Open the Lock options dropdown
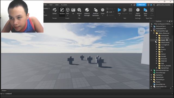Screen dimensions: 174x98 tap(114, 12)
